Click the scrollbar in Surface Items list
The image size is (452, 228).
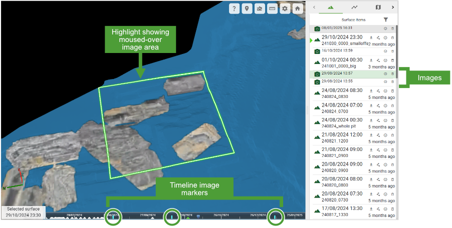point(397,52)
